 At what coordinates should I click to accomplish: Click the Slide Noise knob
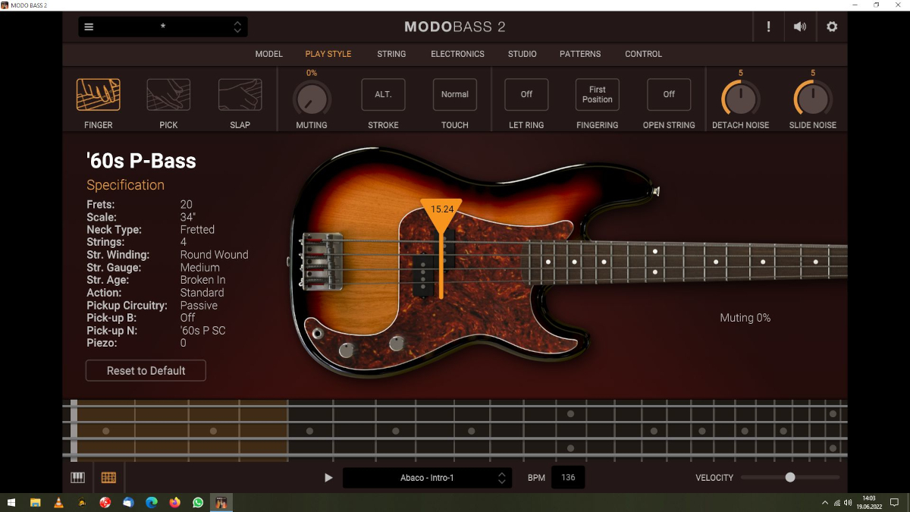click(813, 99)
